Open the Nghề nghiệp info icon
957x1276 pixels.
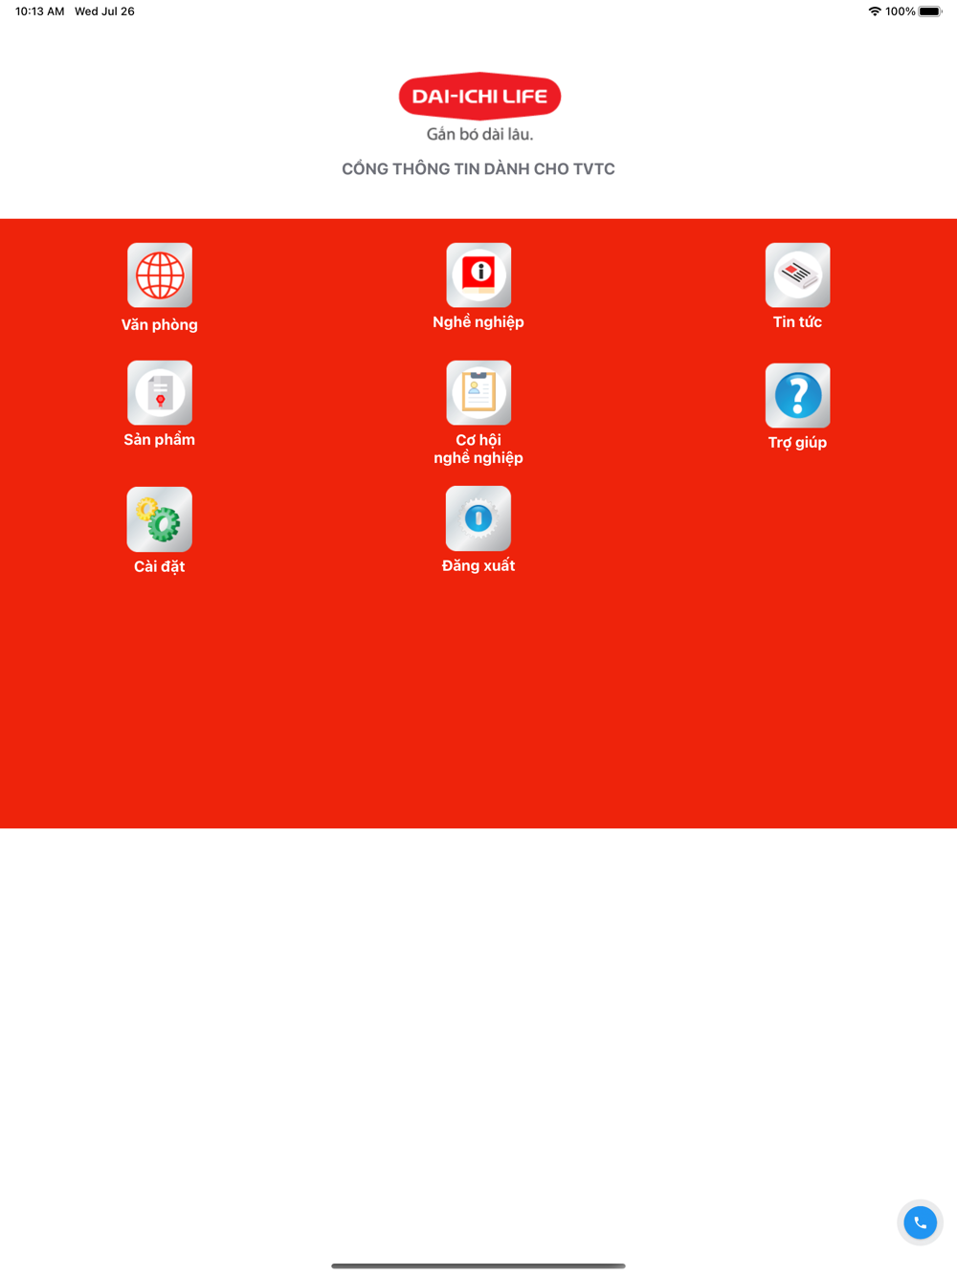tap(478, 275)
